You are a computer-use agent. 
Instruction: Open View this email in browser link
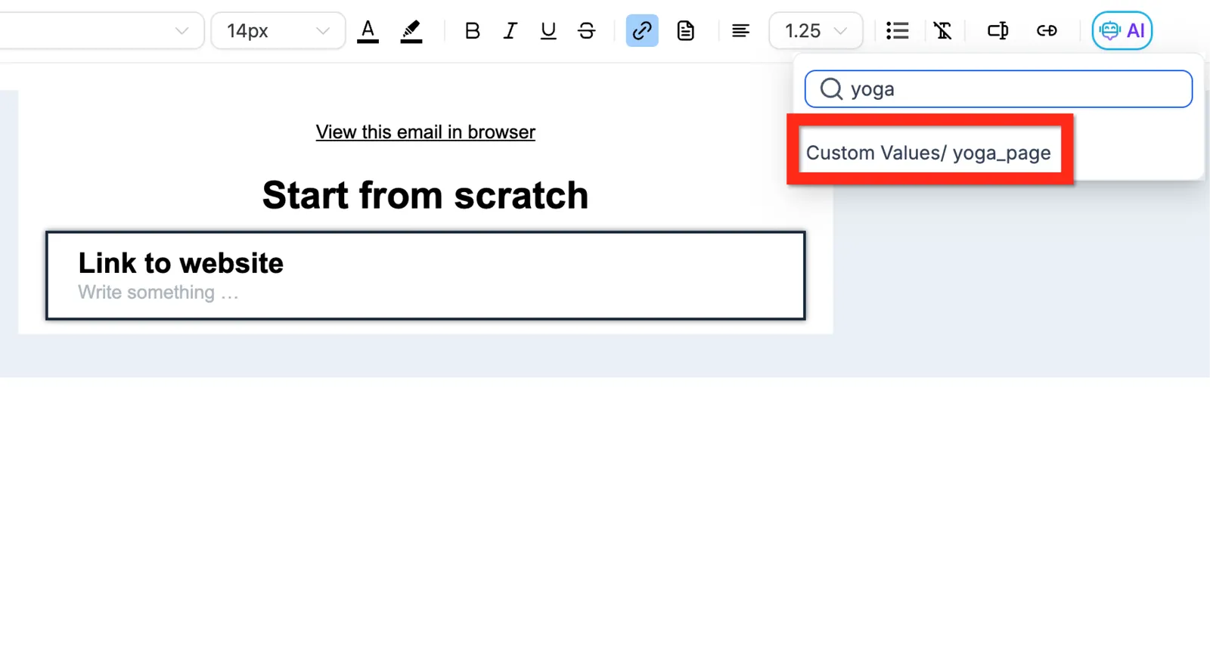tap(426, 132)
